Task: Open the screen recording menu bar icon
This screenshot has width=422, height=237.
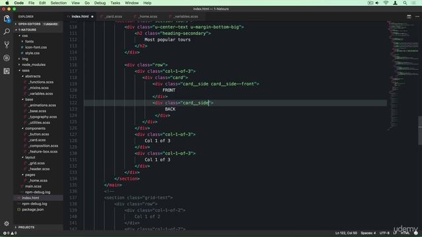Action: point(371,3)
